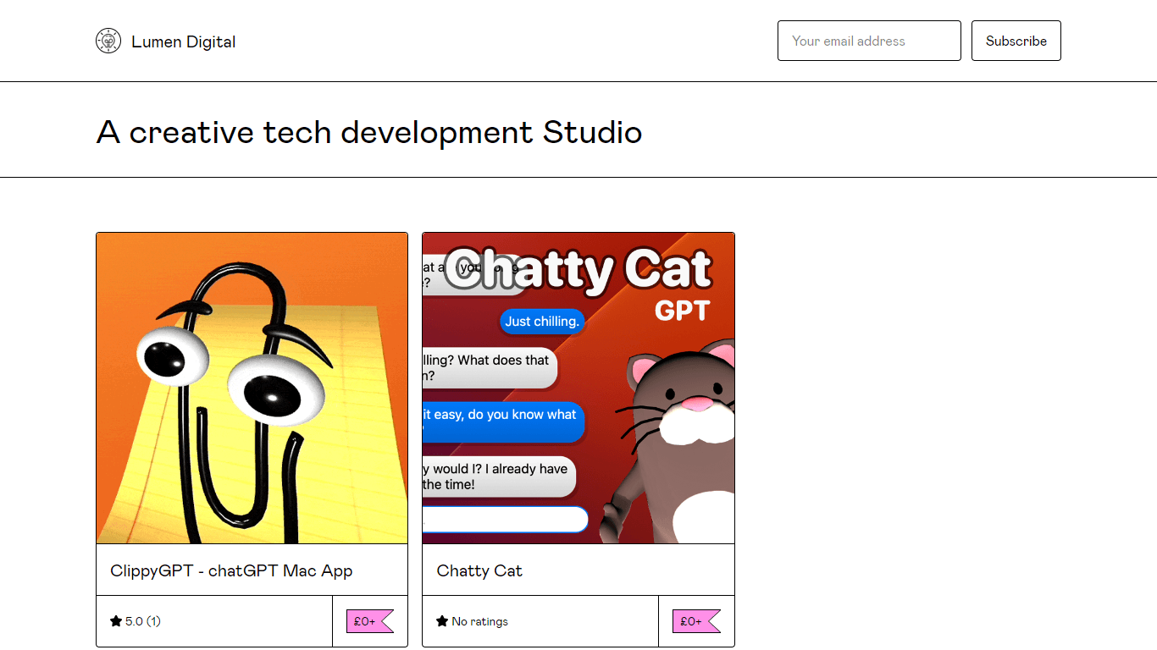The height and width of the screenshot is (650, 1157).
Task: Click the 'Just chilling.' chat bubble
Action: 542,322
